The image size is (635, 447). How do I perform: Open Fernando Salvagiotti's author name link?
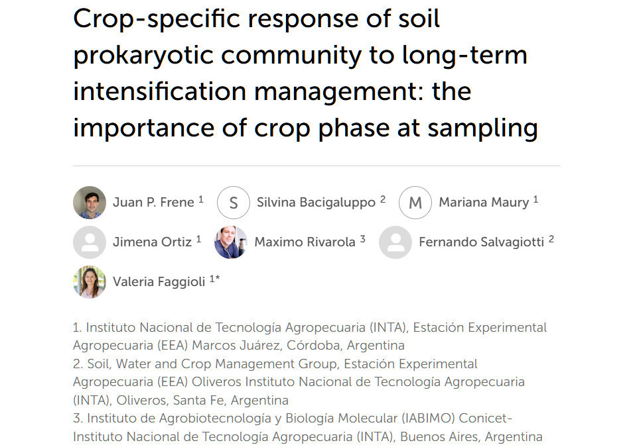tap(481, 242)
